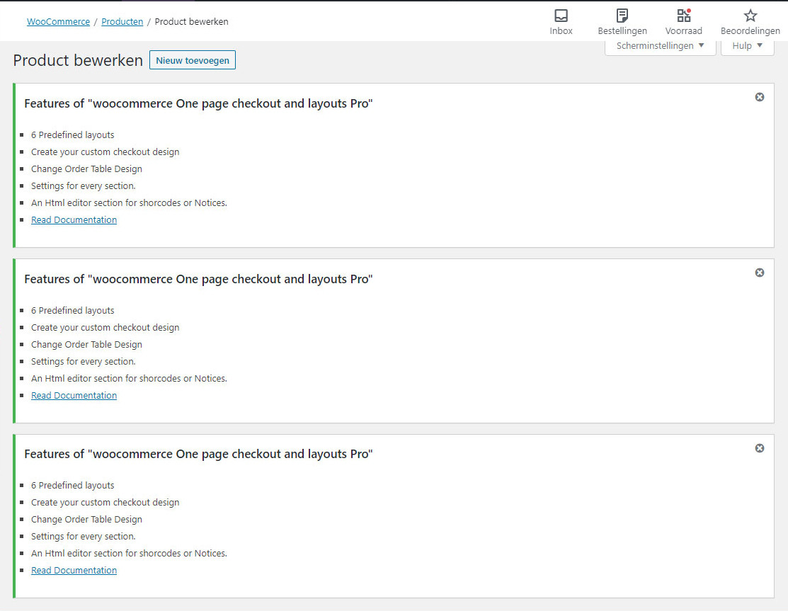Click 'An Html editor section' line in first notice
The image size is (788, 611).
tap(129, 203)
